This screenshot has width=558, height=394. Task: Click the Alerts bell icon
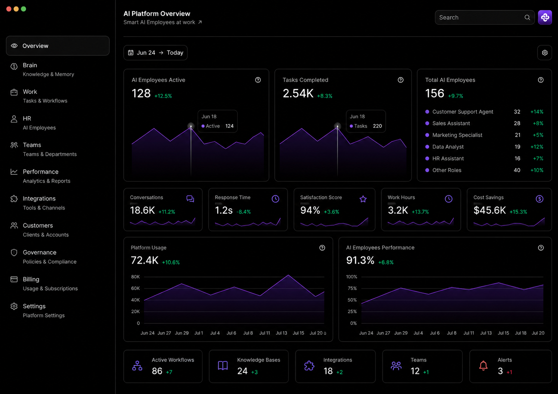pos(483,366)
